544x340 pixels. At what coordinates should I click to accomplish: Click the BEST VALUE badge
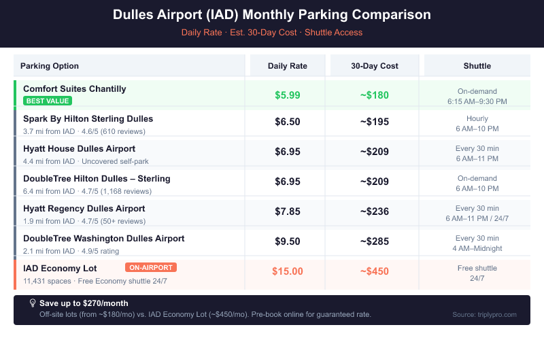click(48, 101)
